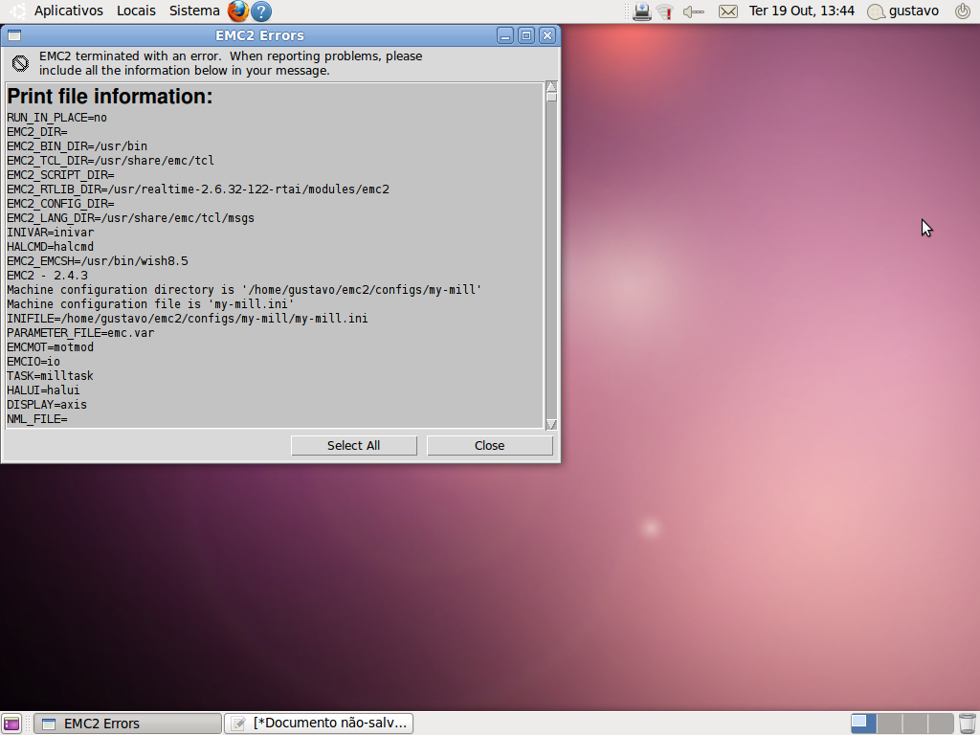Click the scrollbar down arrow in error log

[x=551, y=424]
